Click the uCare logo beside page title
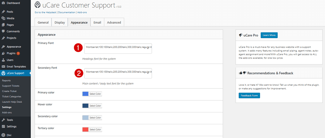This screenshot has width=325, height=138. click(38, 4)
